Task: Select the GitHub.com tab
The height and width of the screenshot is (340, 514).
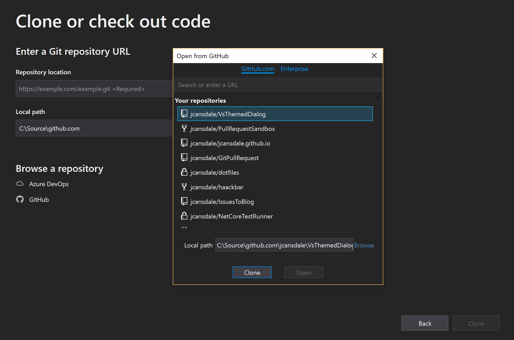Action: point(258,69)
